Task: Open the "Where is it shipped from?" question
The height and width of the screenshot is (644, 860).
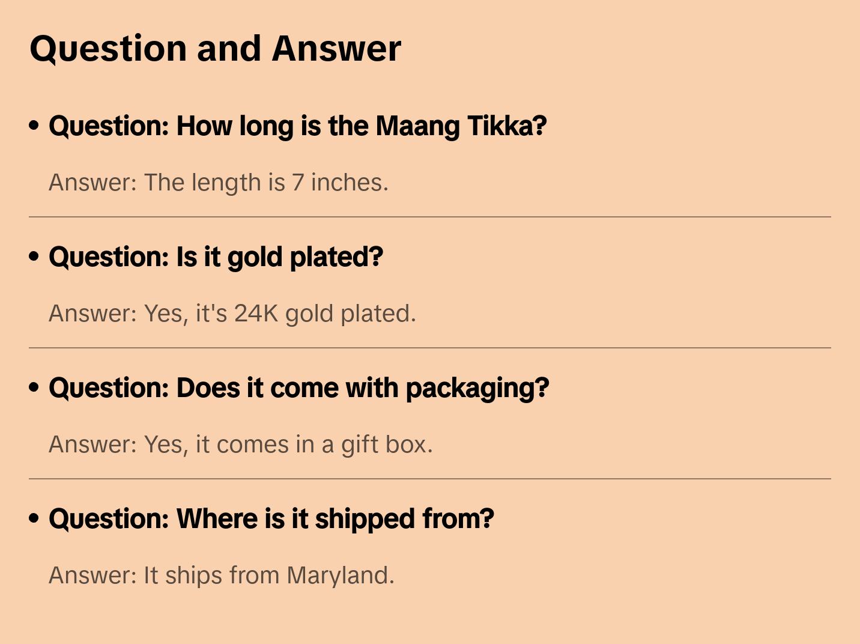Action: point(271,519)
